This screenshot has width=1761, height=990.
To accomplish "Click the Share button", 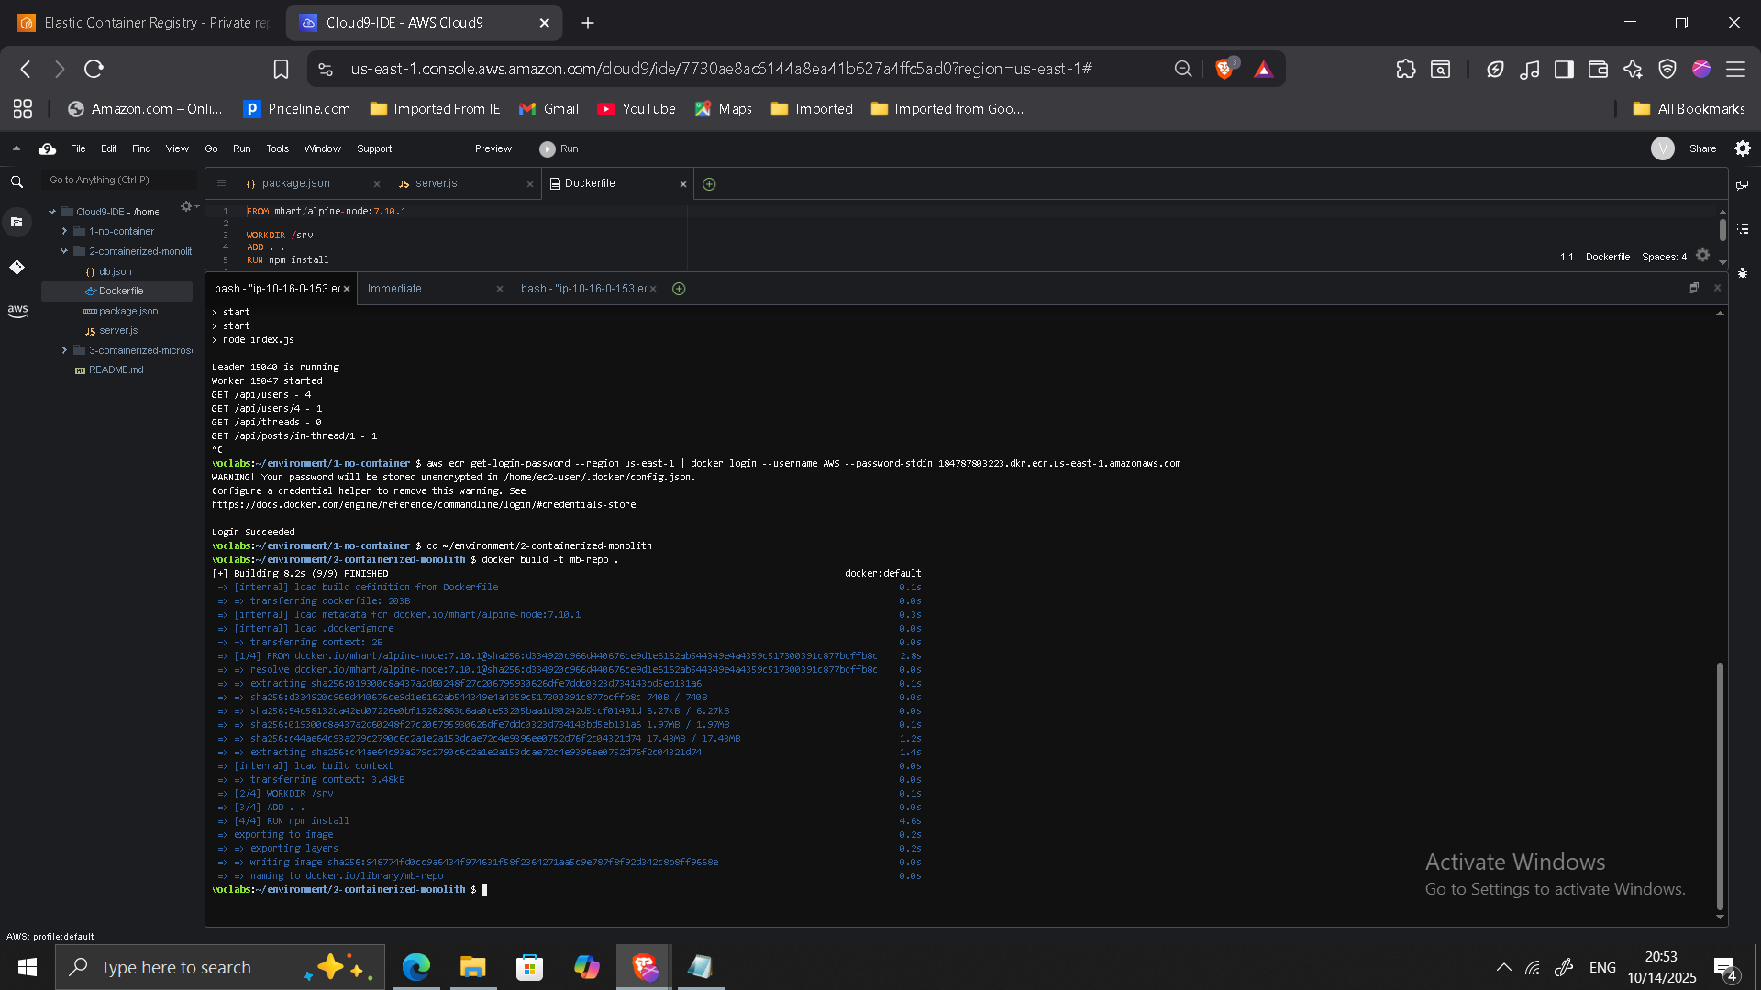I will pos(1703,148).
